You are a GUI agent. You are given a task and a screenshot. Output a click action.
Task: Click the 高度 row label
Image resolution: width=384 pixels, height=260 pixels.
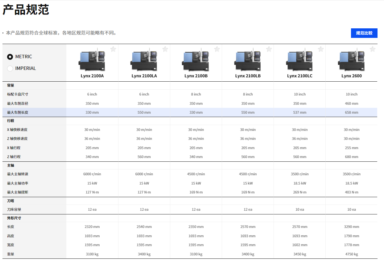point(11,236)
